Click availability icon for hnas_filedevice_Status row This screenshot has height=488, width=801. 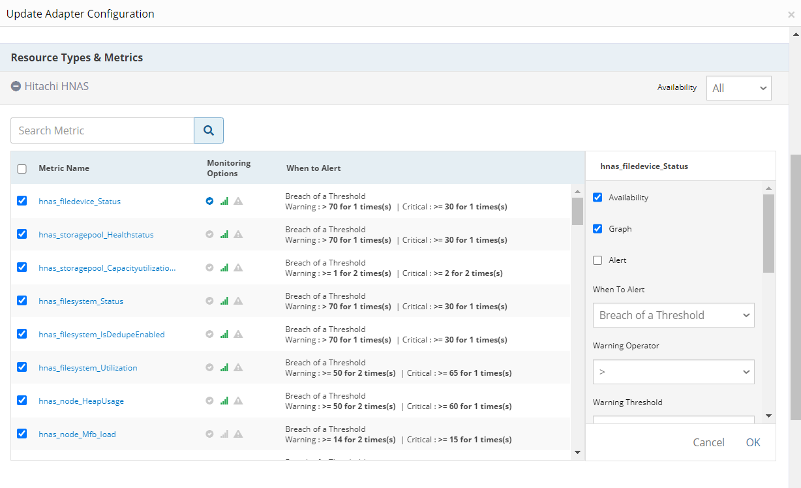[209, 201]
